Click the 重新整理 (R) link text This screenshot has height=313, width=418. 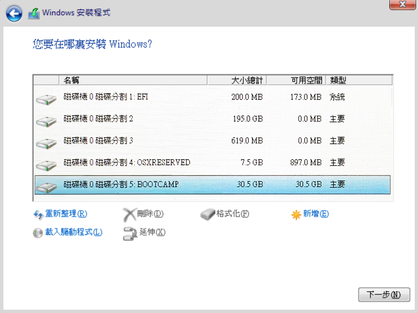click(x=66, y=214)
